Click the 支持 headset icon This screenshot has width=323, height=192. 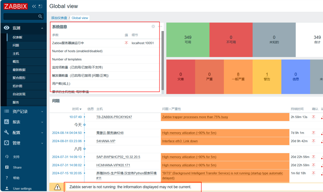[x=7, y=157]
